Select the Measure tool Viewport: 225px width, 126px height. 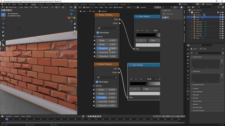pyautogui.click(x=3, y=44)
